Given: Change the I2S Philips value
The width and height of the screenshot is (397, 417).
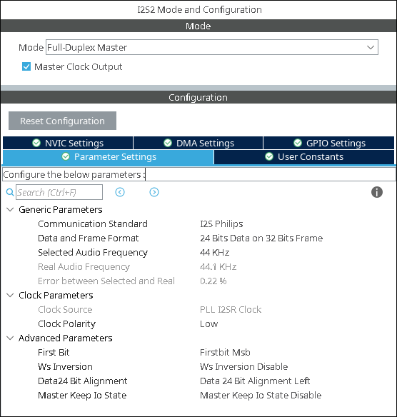Looking at the screenshot, I should coord(221,224).
